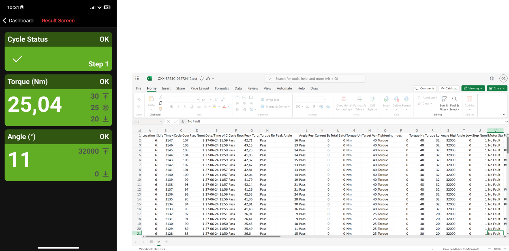Click Give Feedback to Microsoft
Image resolution: width=509 pixels, height=251 pixels.
(x=461, y=249)
